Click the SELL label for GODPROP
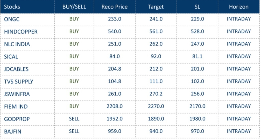Image resolution: width=261 pixels, height=139 pixels. point(74,119)
